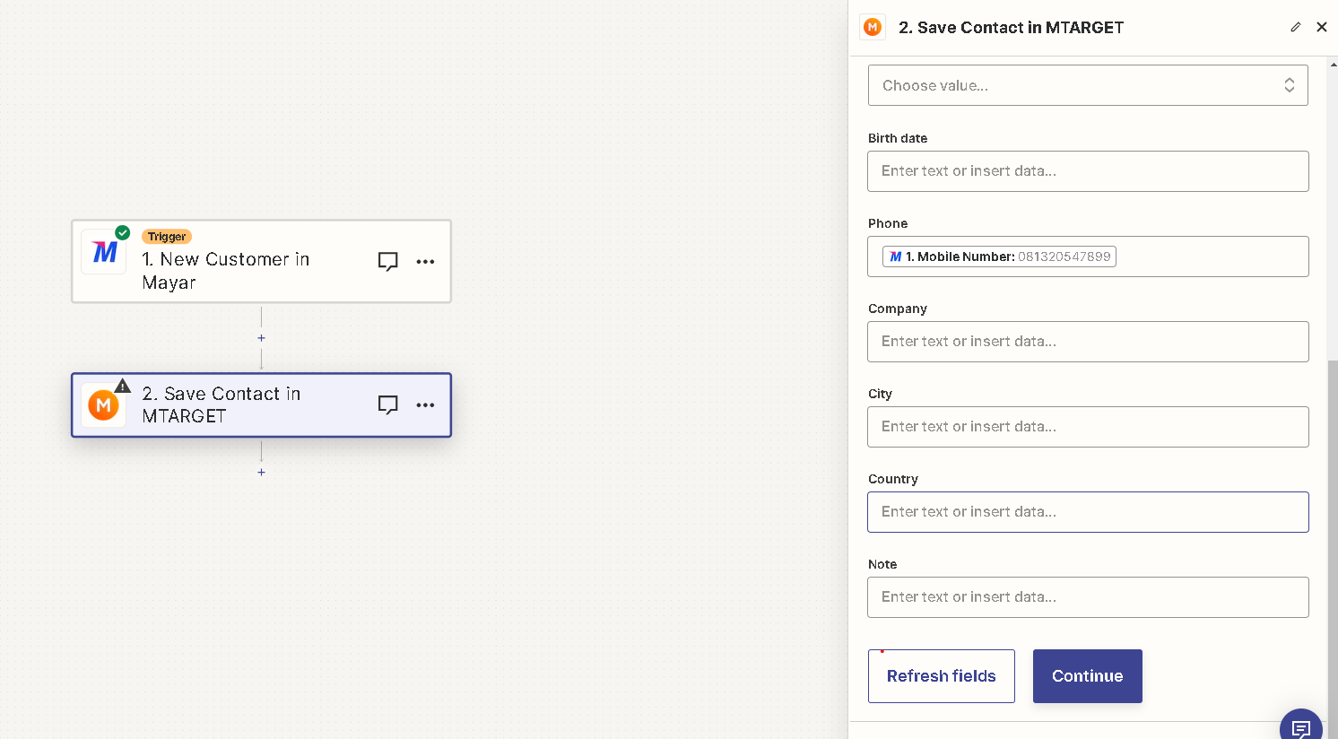
Task: Open comment on New Customer in Mayar step
Action: pyautogui.click(x=387, y=262)
